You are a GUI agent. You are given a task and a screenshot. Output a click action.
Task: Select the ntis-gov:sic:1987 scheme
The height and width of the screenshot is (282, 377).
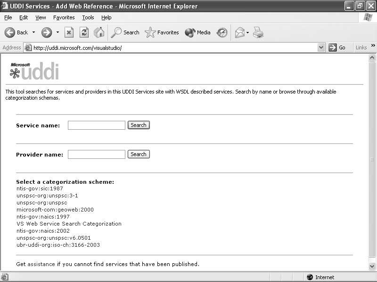[40, 188]
